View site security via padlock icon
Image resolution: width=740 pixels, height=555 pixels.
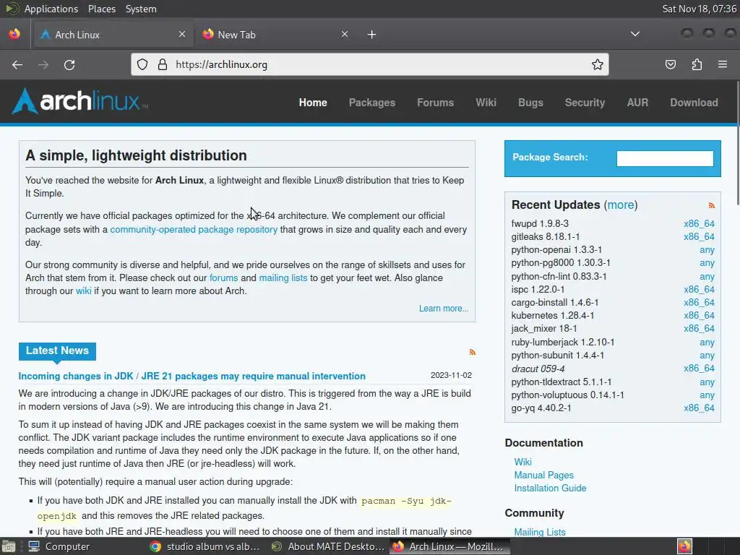point(163,64)
